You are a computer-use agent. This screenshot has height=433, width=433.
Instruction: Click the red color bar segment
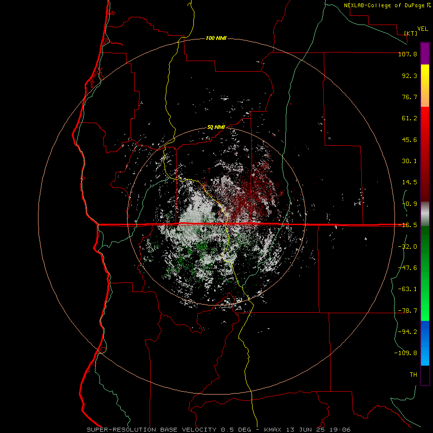pos(425,154)
